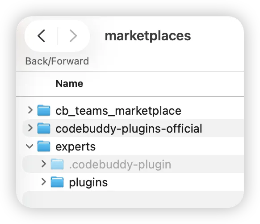Viewport: 260px width, 224px height.
Task: Click the plugins folder icon
Action: [x=57, y=182]
